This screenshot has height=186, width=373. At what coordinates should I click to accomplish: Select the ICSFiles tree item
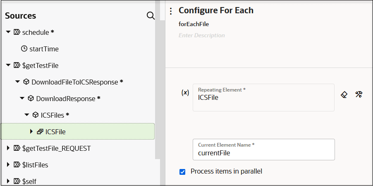pos(52,115)
